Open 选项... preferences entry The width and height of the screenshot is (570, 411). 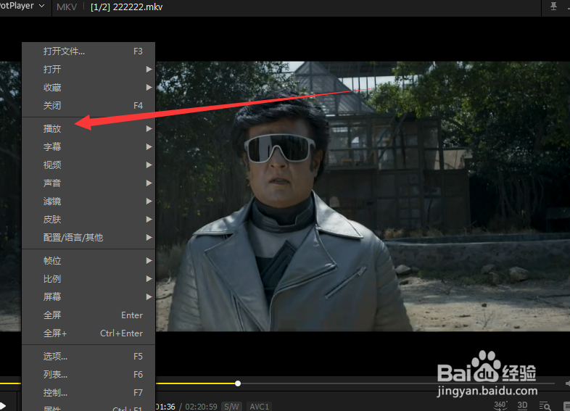pyautogui.click(x=88, y=357)
